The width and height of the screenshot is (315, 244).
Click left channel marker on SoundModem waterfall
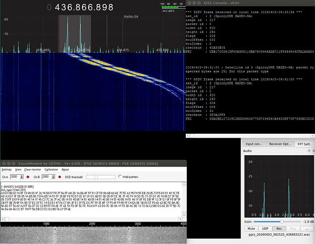pos(55,229)
